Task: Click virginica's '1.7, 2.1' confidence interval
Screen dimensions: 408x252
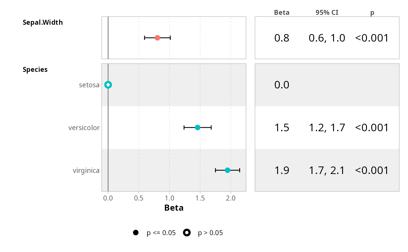Action: pos(327,171)
